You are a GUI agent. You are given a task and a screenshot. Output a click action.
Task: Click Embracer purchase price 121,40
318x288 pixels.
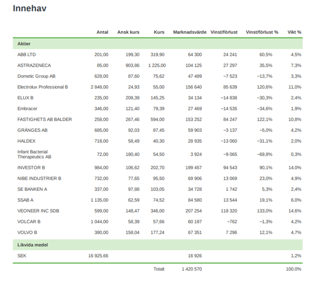point(132,109)
